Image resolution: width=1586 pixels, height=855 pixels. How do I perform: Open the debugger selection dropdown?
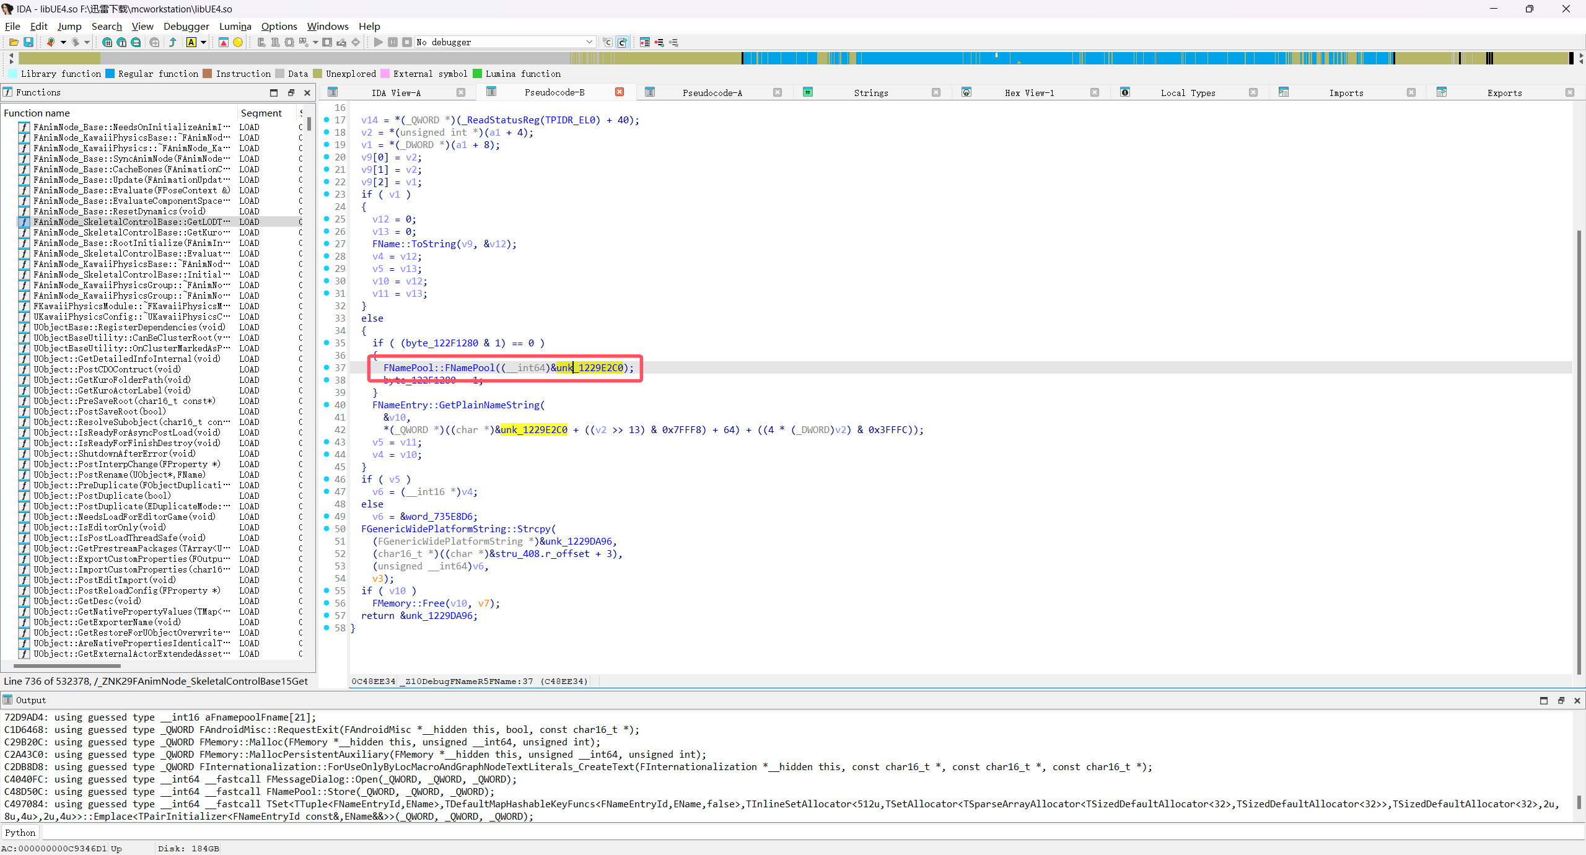coord(589,42)
